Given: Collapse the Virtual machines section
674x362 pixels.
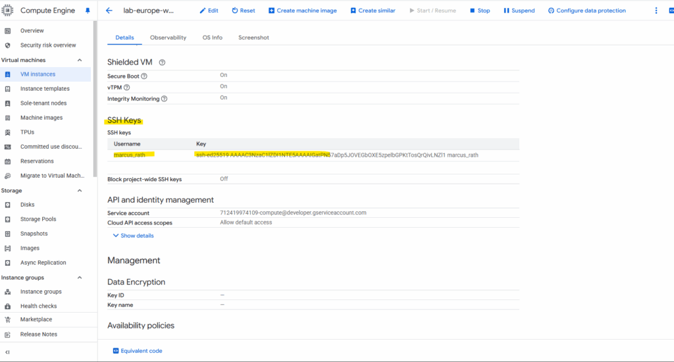Looking at the screenshot, I should (80, 60).
